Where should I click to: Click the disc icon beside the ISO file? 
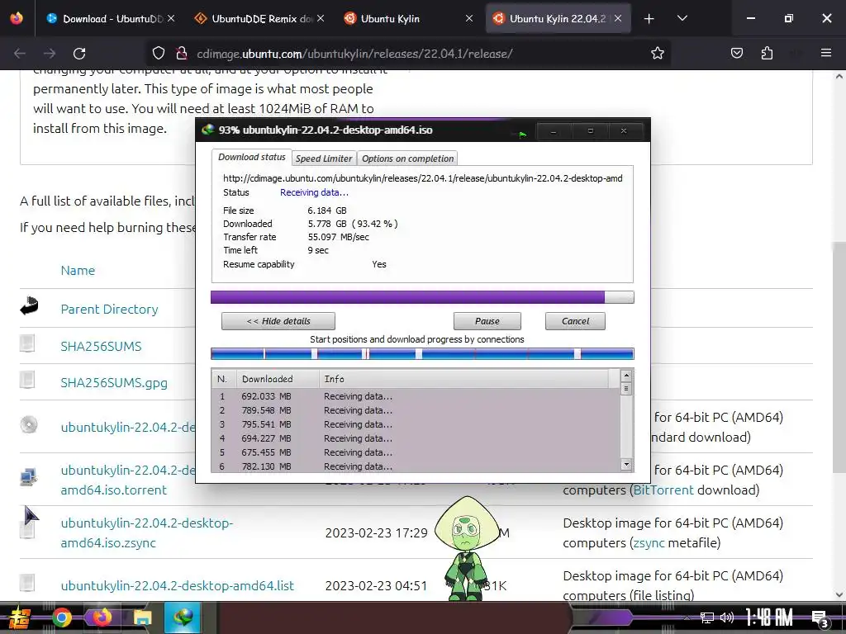point(29,425)
